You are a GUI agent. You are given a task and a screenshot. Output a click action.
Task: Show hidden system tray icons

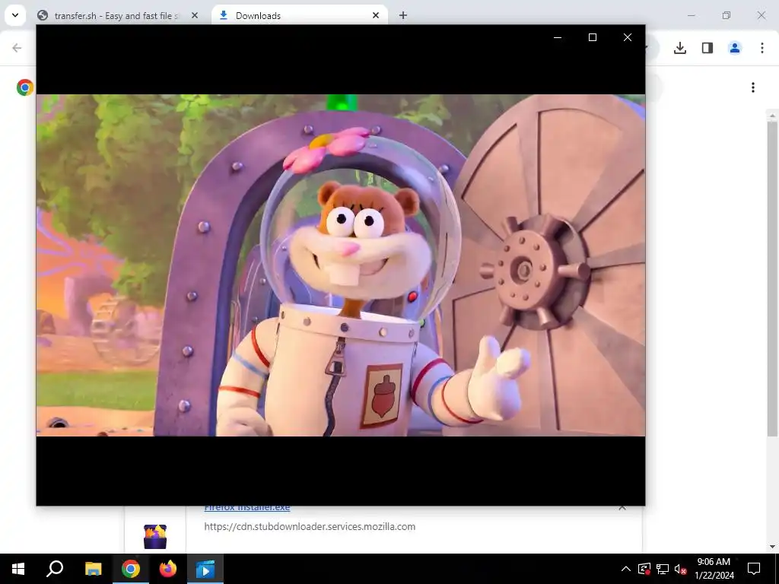[x=626, y=569]
